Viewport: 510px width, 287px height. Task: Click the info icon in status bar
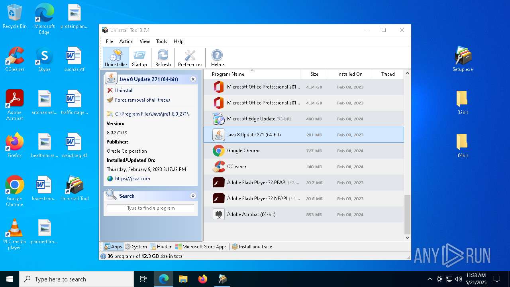103,256
